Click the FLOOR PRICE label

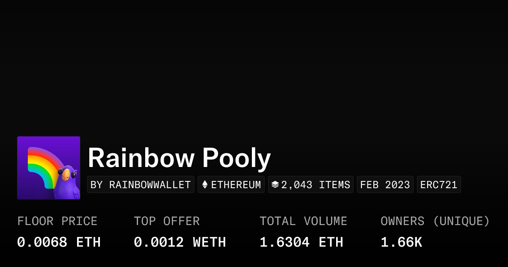click(57, 221)
